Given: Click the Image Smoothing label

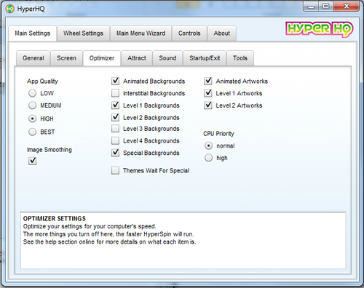Looking at the screenshot, I should pyautogui.click(x=50, y=150).
